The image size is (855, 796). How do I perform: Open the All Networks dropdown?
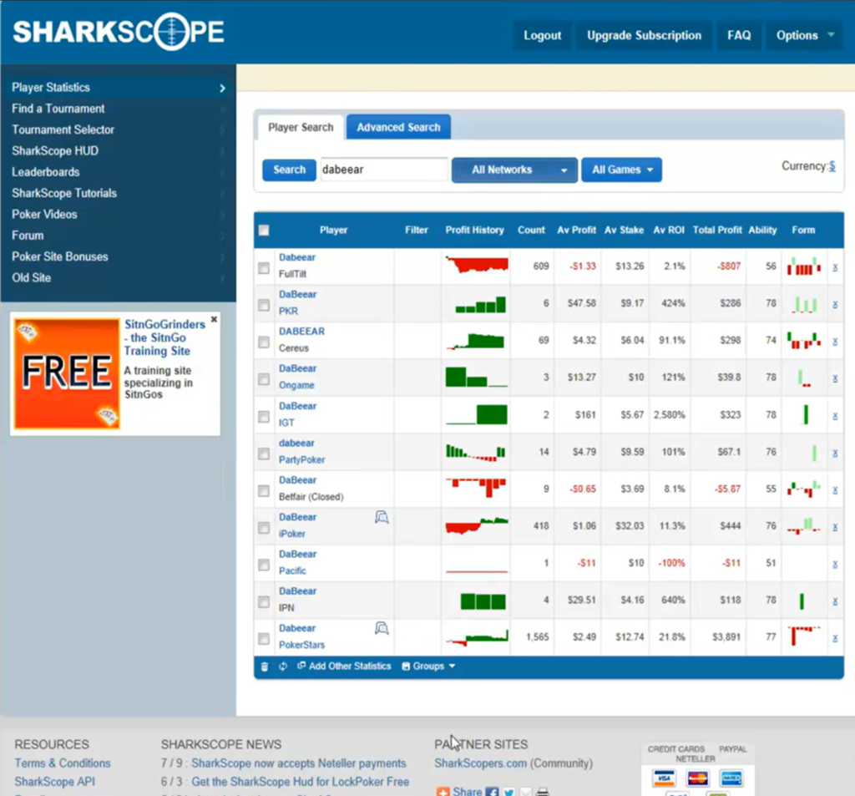[x=514, y=170]
